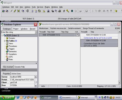This screenshot has width=122, height=100.
Task: Switch to the Project tab
Action: [16, 29]
